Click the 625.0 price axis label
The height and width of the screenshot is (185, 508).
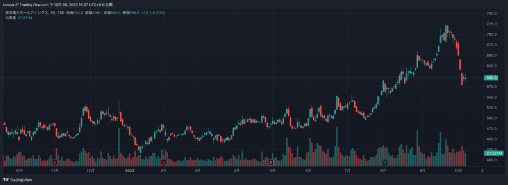coord(492,66)
